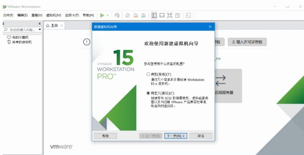Open the 查看(V) menu
The height and width of the screenshot is (155, 304).
[37, 15]
